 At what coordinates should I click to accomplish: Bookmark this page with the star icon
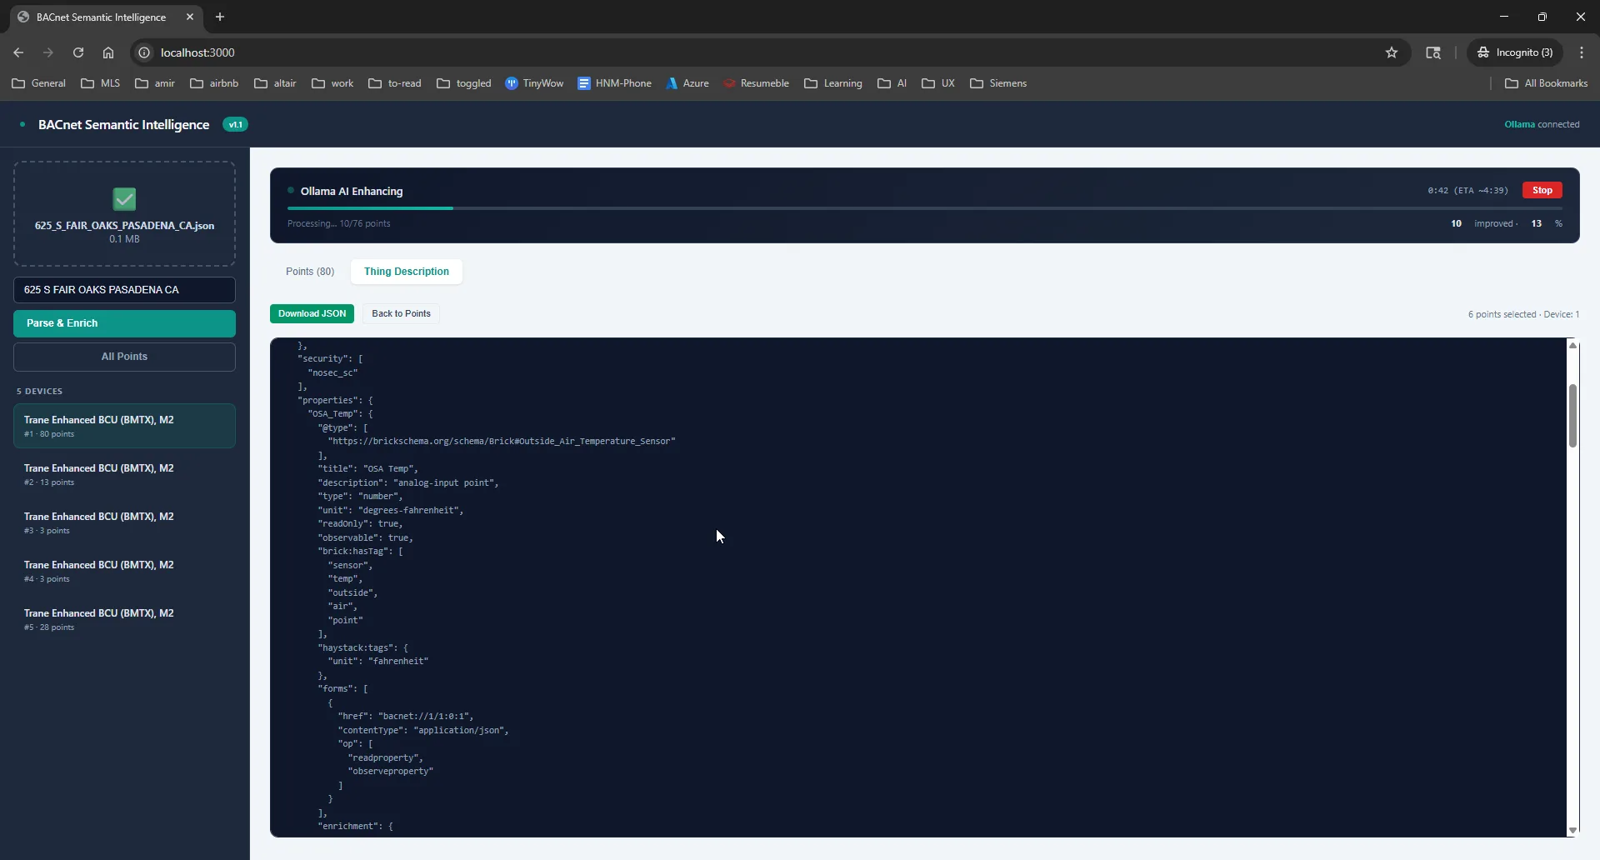(x=1392, y=52)
